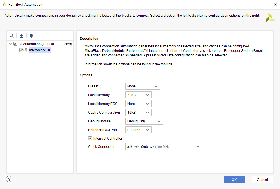Click the All Automation label text
This screenshot has width=280, height=189.
pyautogui.click(x=45, y=44)
